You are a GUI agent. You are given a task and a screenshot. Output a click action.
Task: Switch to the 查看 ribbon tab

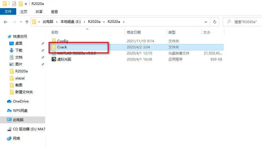[54, 12]
